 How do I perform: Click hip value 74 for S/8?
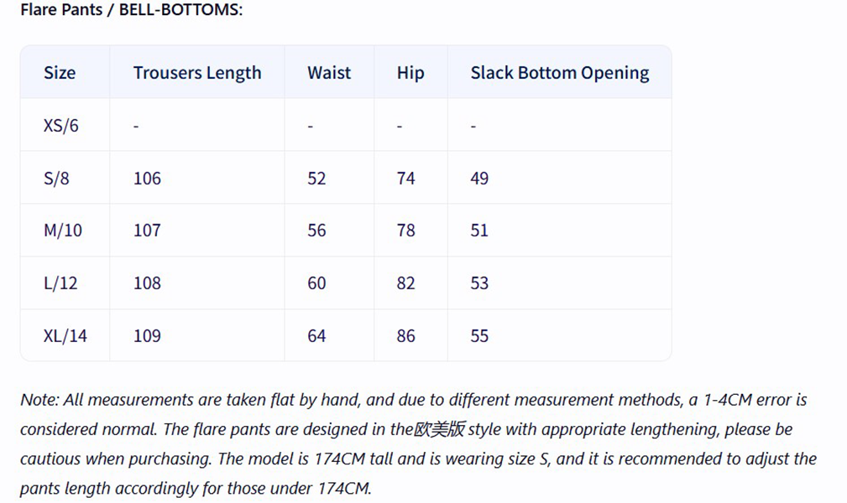tap(406, 179)
